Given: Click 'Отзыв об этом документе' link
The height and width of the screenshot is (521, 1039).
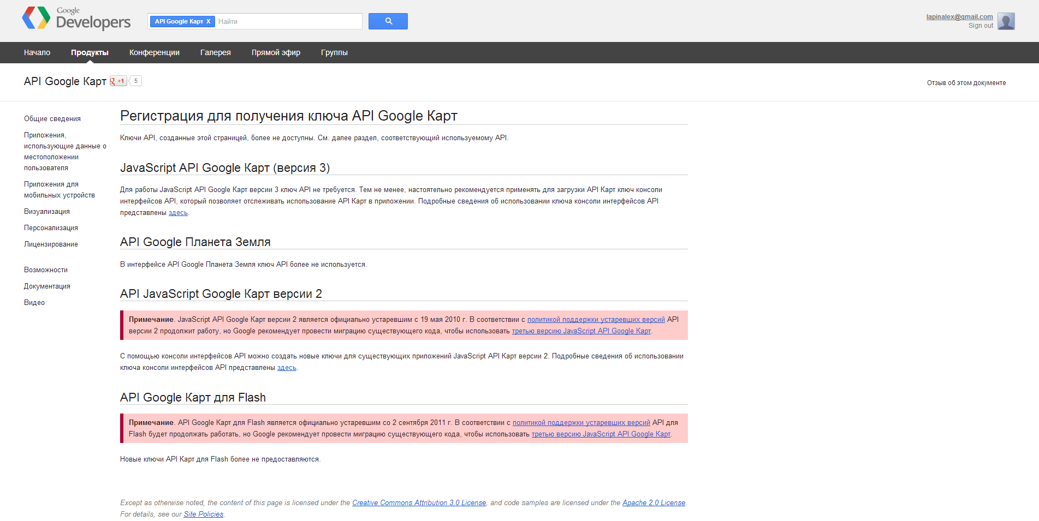Looking at the screenshot, I should (x=966, y=83).
